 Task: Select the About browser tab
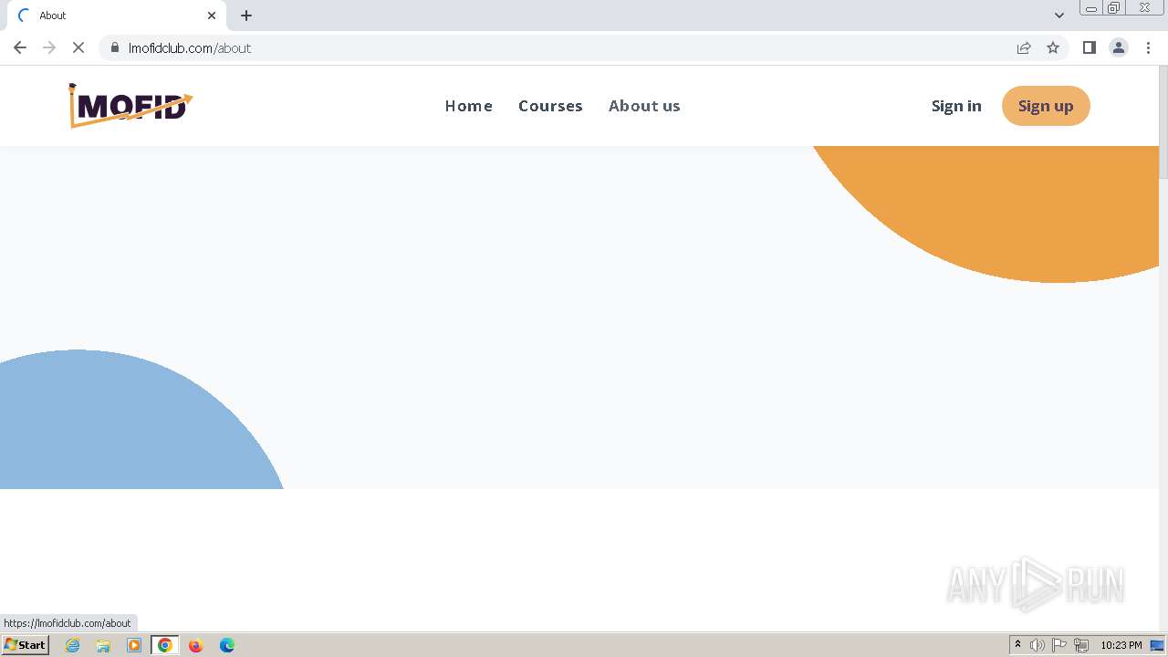pos(117,16)
